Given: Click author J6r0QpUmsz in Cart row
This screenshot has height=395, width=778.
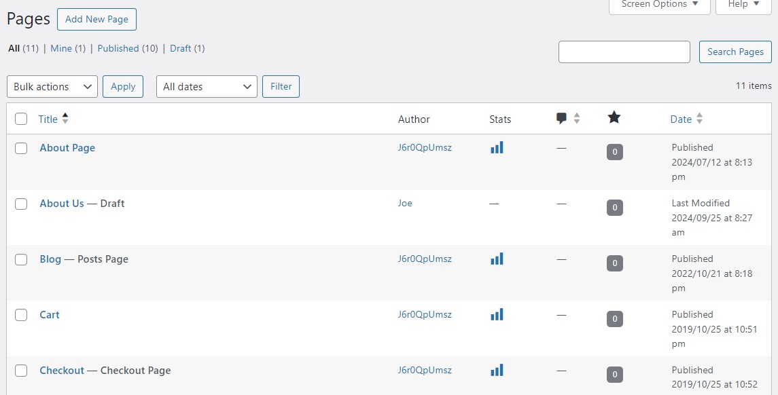Looking at the screenshot, I should 425,314.
